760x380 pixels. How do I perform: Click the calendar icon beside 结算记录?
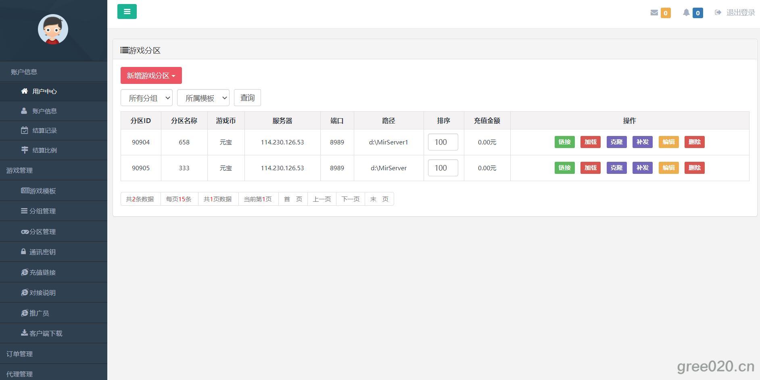point(25,130)
